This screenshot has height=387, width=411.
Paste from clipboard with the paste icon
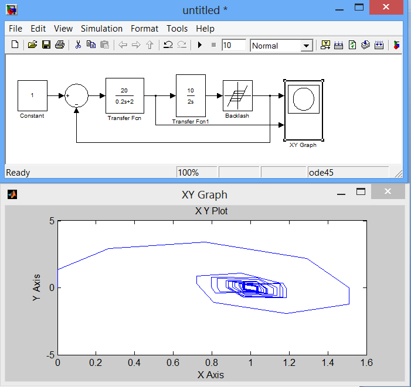pos(104,44)
